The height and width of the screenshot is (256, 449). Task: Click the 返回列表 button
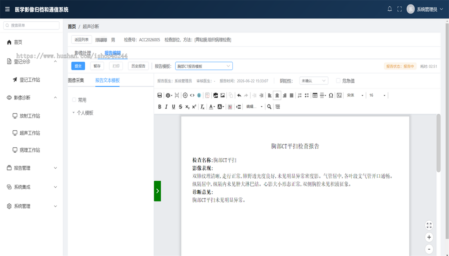click(x=82, y=40)
